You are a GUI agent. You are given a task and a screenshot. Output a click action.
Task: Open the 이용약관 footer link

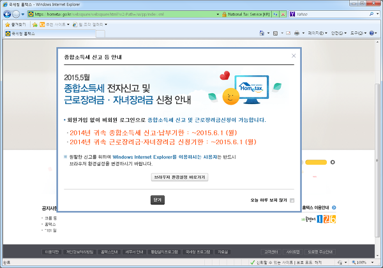[52, 252]
